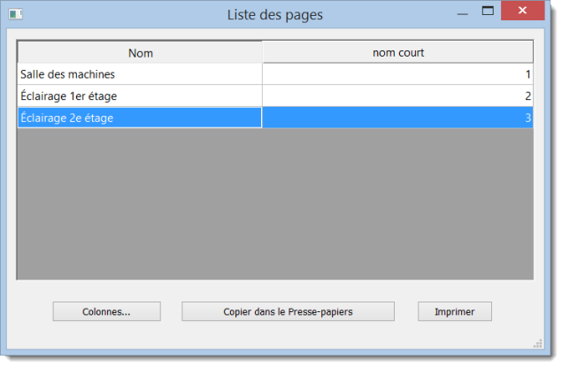Viewport: 562px width, 367px height.
Task: Sort by the Nom column header
Action: pos(140,53)
